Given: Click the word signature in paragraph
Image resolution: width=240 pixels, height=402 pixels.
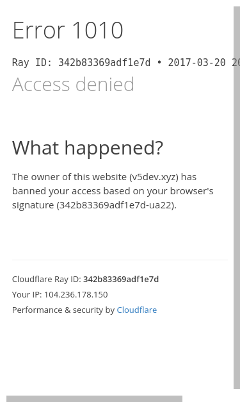Looking at the screenshot, I should [33, 205].
